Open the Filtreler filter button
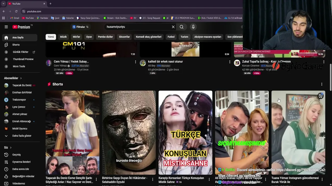Image resolution: width=332 pixels, height=186 pixels. [x=80, y=27]
